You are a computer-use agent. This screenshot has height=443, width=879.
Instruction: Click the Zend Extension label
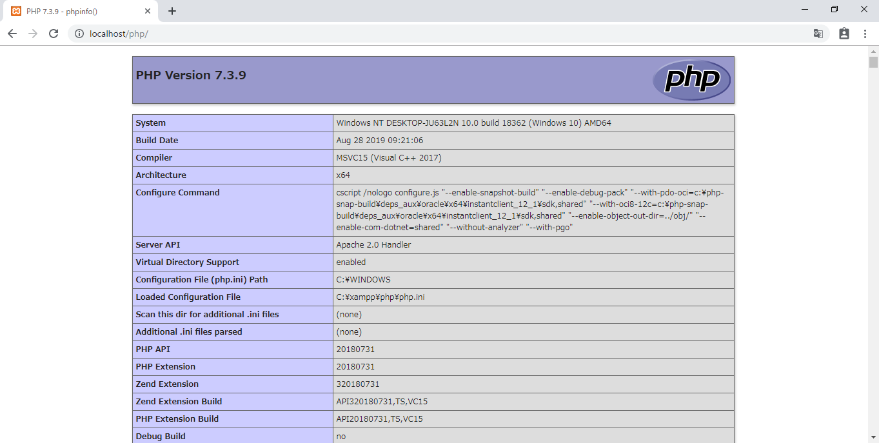(167, 384)
